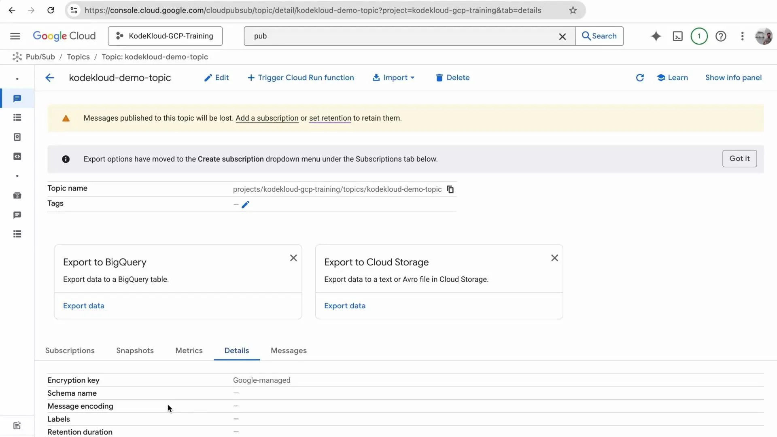Click Trigger Cloud Run function
This screenshot has height=437, width=777.
click(x=301, y=78)
